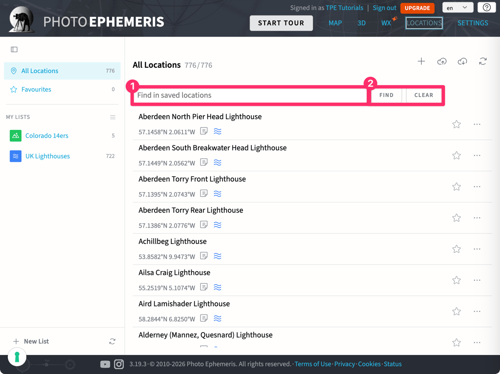Click the green keyhole privacy badge

(17, 357)
